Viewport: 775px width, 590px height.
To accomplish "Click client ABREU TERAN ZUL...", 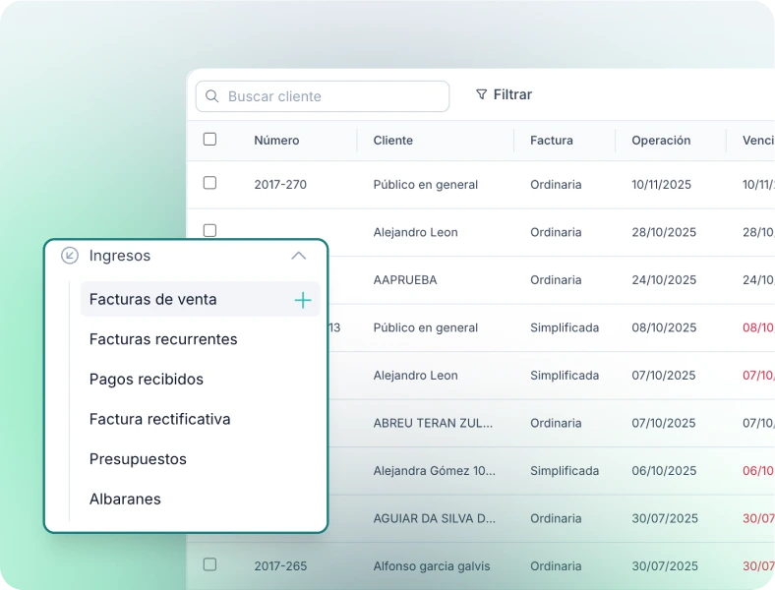I will pos(433,423).
